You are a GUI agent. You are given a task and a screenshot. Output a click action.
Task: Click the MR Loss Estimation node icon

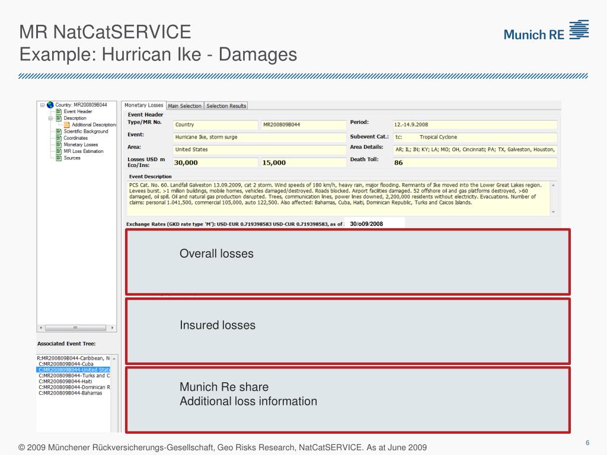[59, 151]
